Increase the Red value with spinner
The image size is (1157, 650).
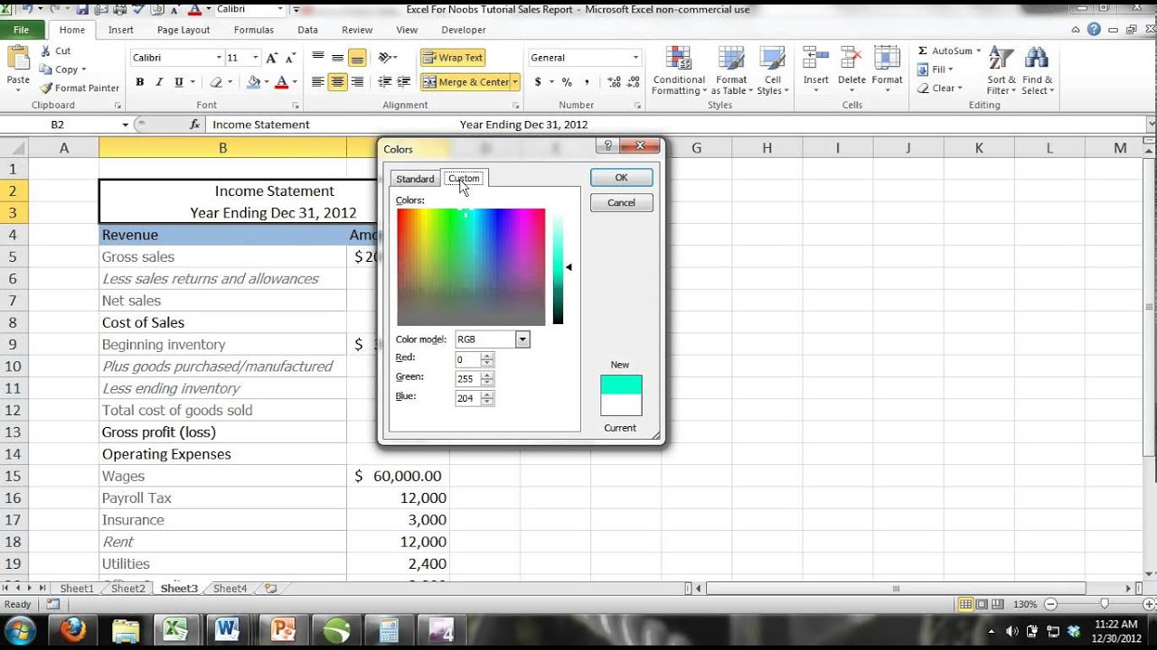tap(488, 356)
